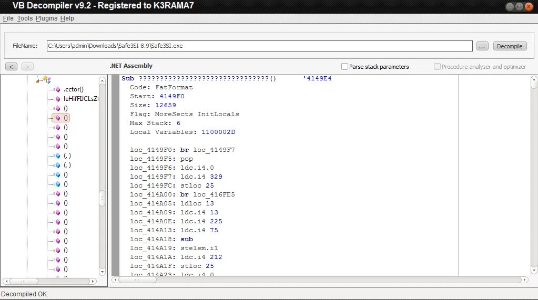Screen dimensions: 538x300
Task: Click the '.NET Assembly' label
Action: [131, 66]
